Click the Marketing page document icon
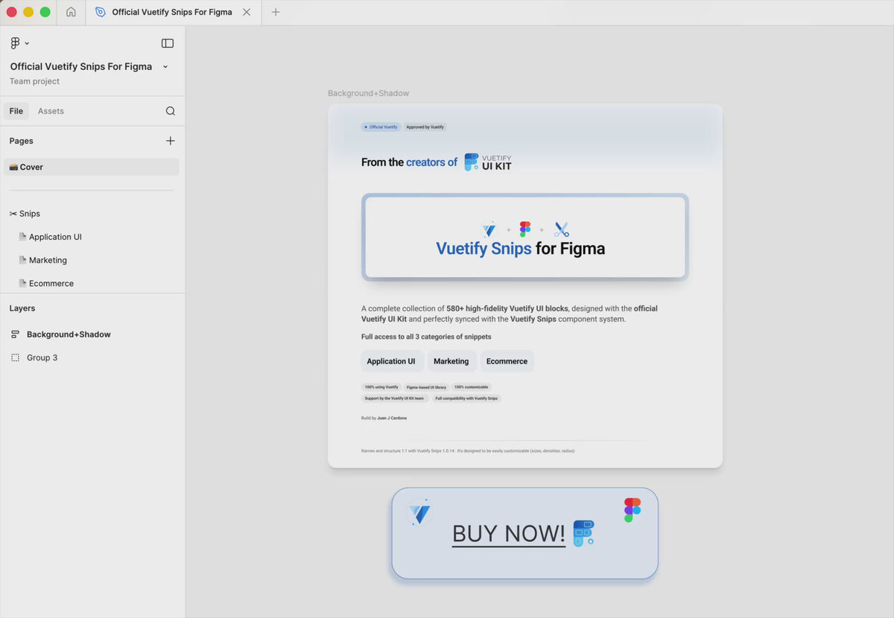The image size is (894, 618). pos(22,260)
